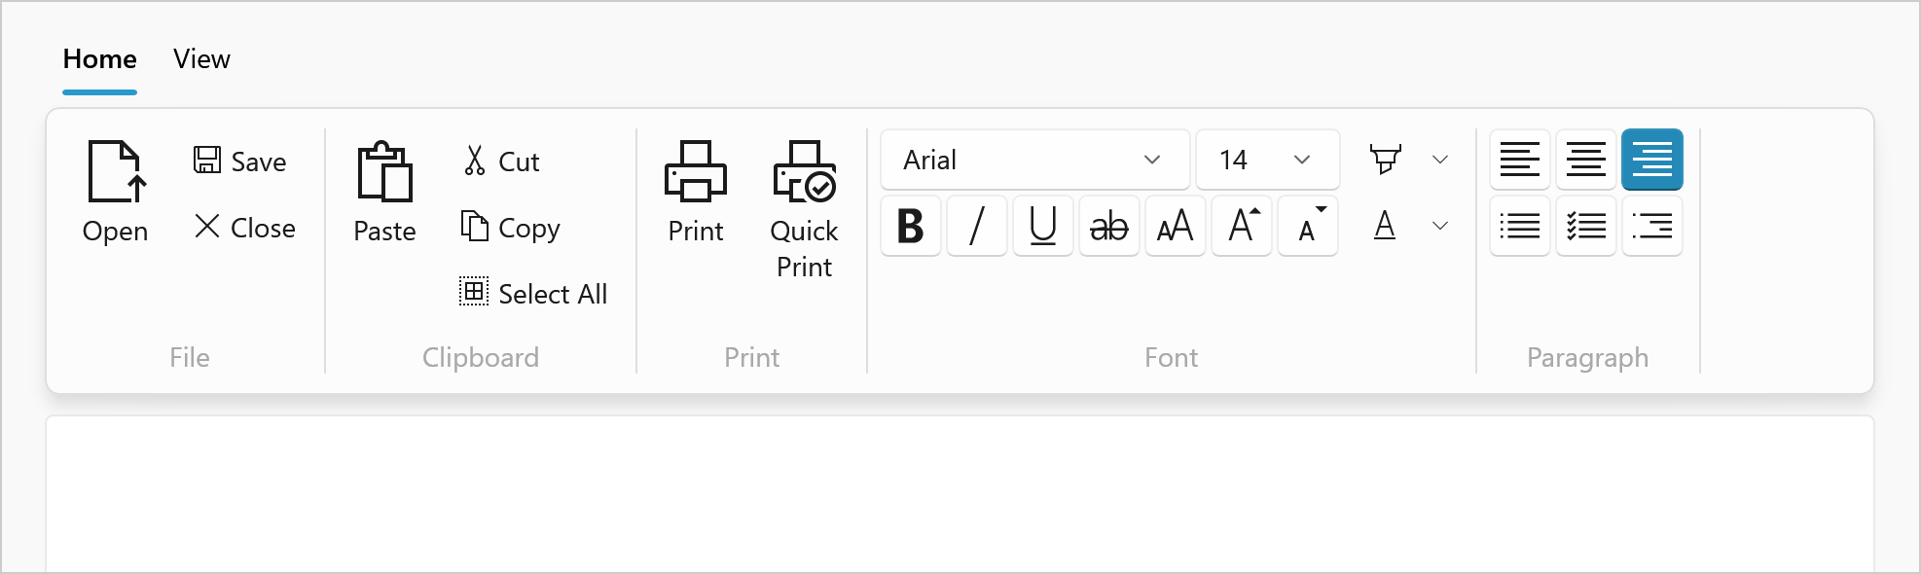Click the Open file icon

(x=116, y=172)
